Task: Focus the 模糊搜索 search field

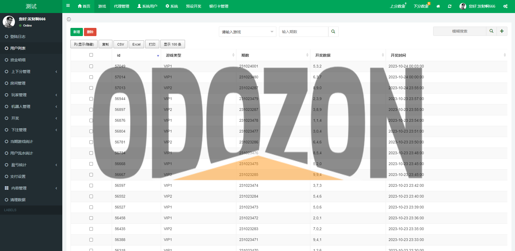Action: [x=459, y=31]
